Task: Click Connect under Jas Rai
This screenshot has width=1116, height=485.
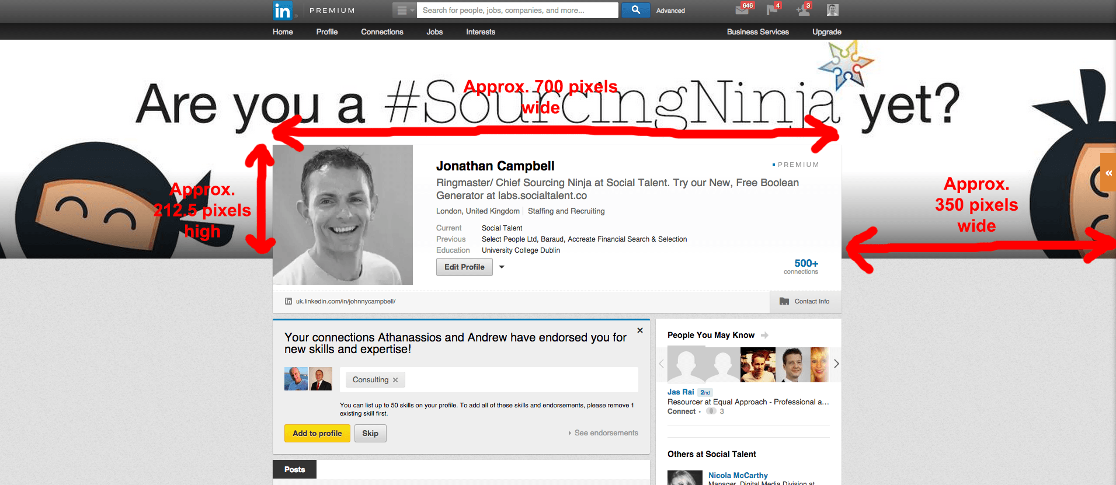Action: pos(682,411)
